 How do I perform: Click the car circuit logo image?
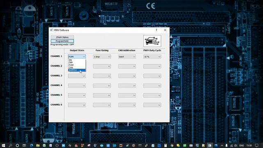point(152,41)
